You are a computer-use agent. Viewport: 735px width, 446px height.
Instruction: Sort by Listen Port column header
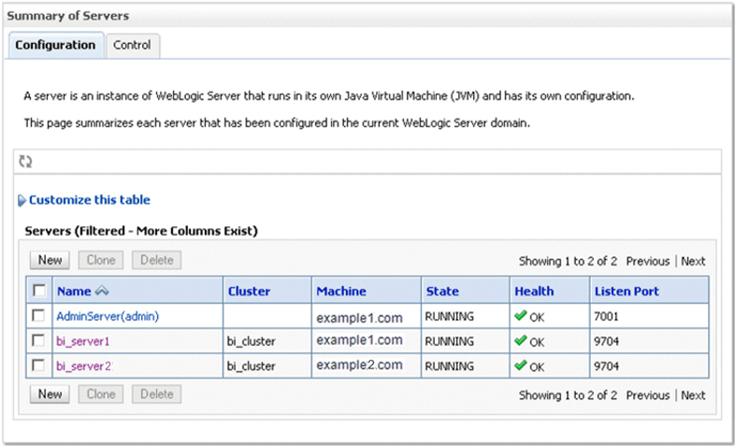(627, 291)
